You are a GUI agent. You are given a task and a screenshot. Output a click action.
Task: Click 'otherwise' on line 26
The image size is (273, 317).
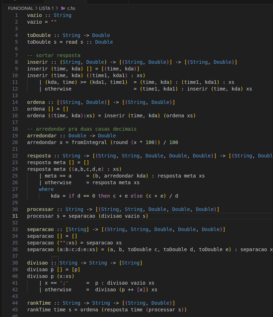(58, 182)
